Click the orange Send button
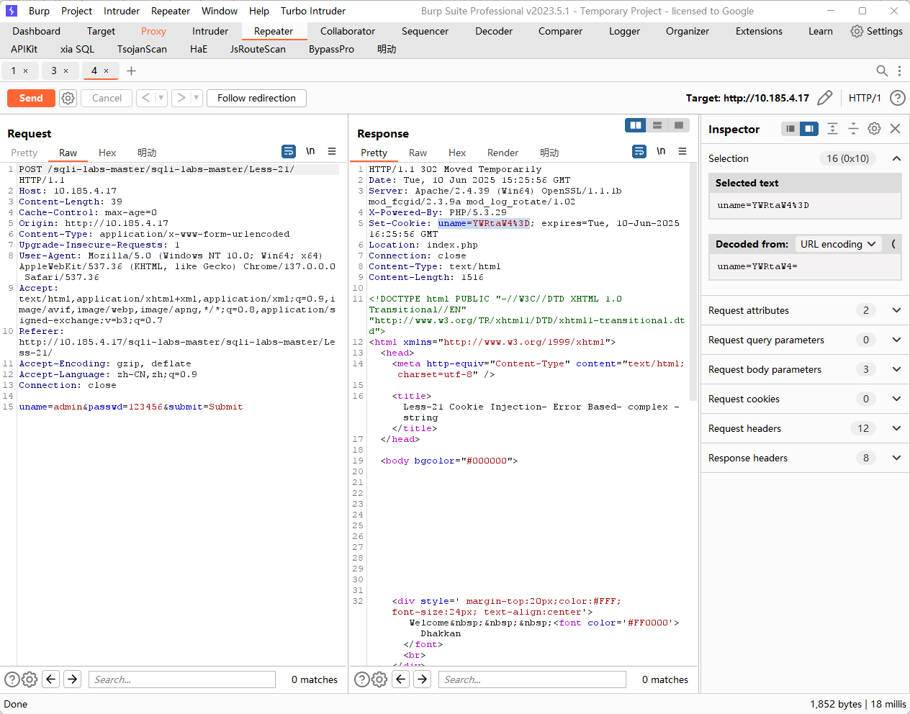 point(31,98)
